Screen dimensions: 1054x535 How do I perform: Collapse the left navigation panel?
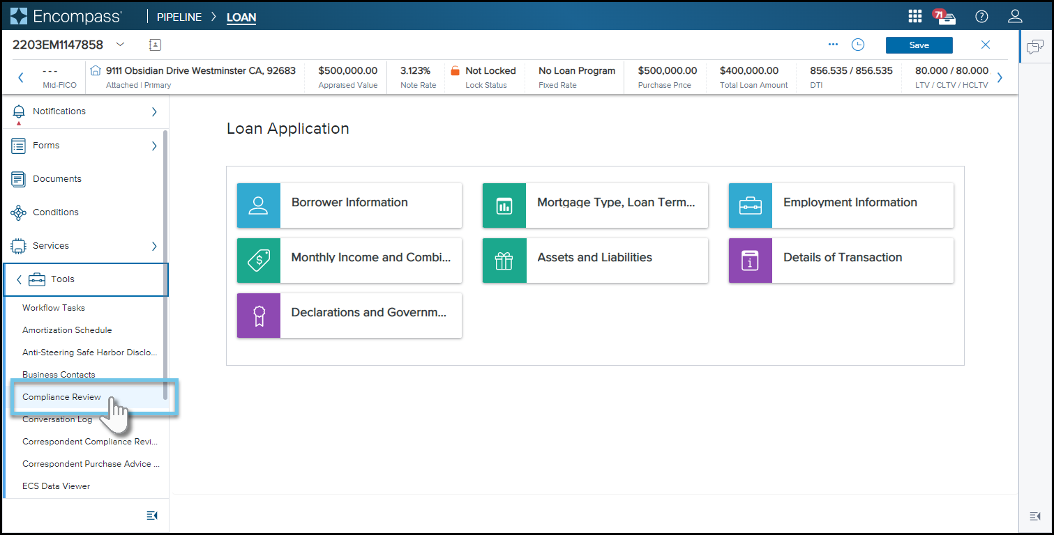coord(152,515)
